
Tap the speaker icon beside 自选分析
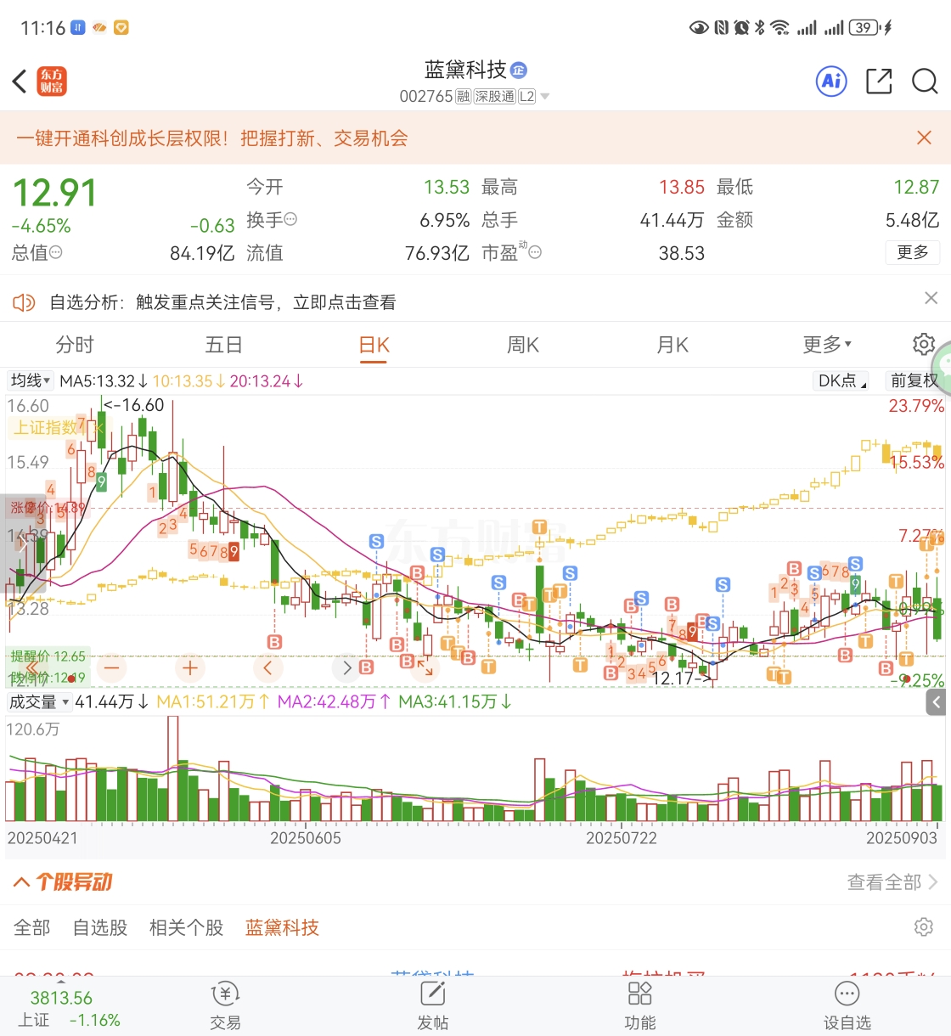[24, 302]
